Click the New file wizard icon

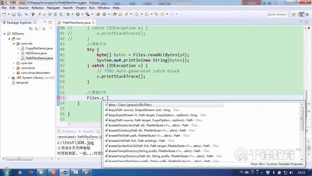pos(4,14)
